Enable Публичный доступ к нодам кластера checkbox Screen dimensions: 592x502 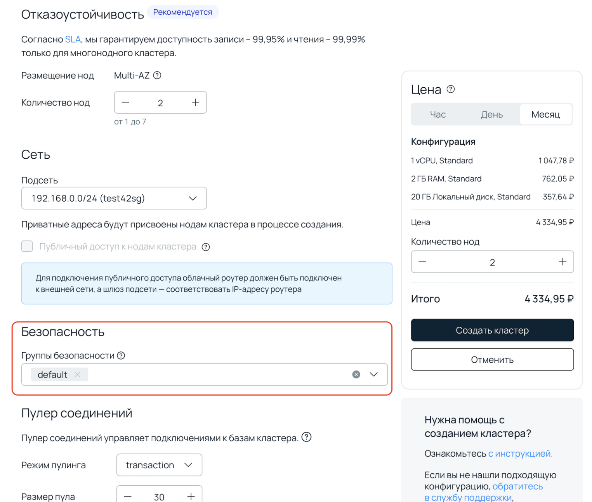(27, 246)
